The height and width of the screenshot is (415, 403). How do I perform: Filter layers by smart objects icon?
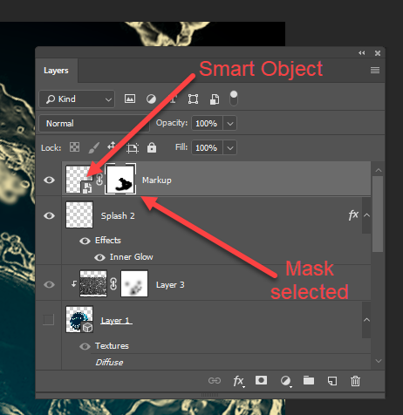215,99
